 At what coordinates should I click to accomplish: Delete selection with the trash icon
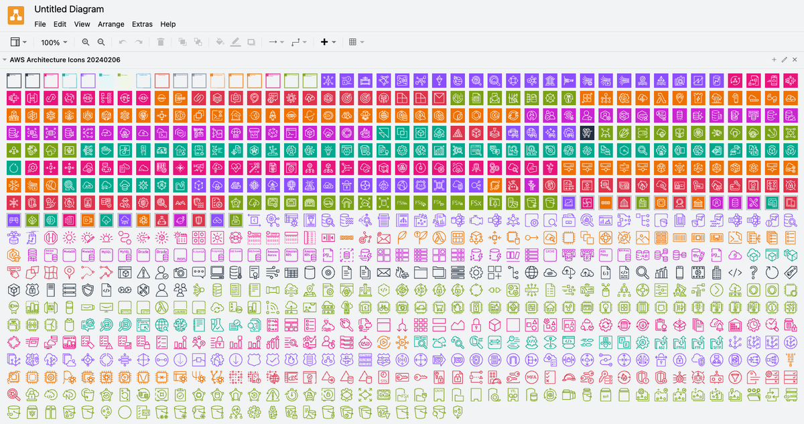[x=161, y=42]
